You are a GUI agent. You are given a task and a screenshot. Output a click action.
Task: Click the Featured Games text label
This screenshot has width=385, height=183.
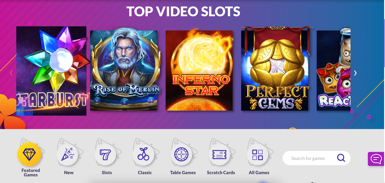[31, 173]
